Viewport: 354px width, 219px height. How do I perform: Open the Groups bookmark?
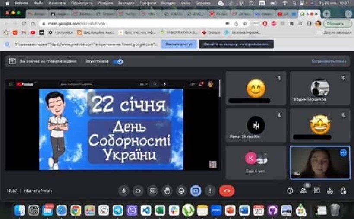click(211, 32)
